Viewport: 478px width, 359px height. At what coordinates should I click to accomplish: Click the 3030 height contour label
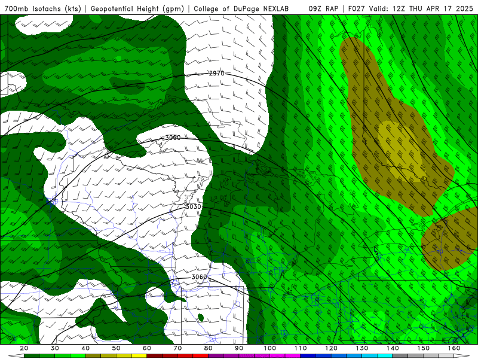[x=194, y=206]
